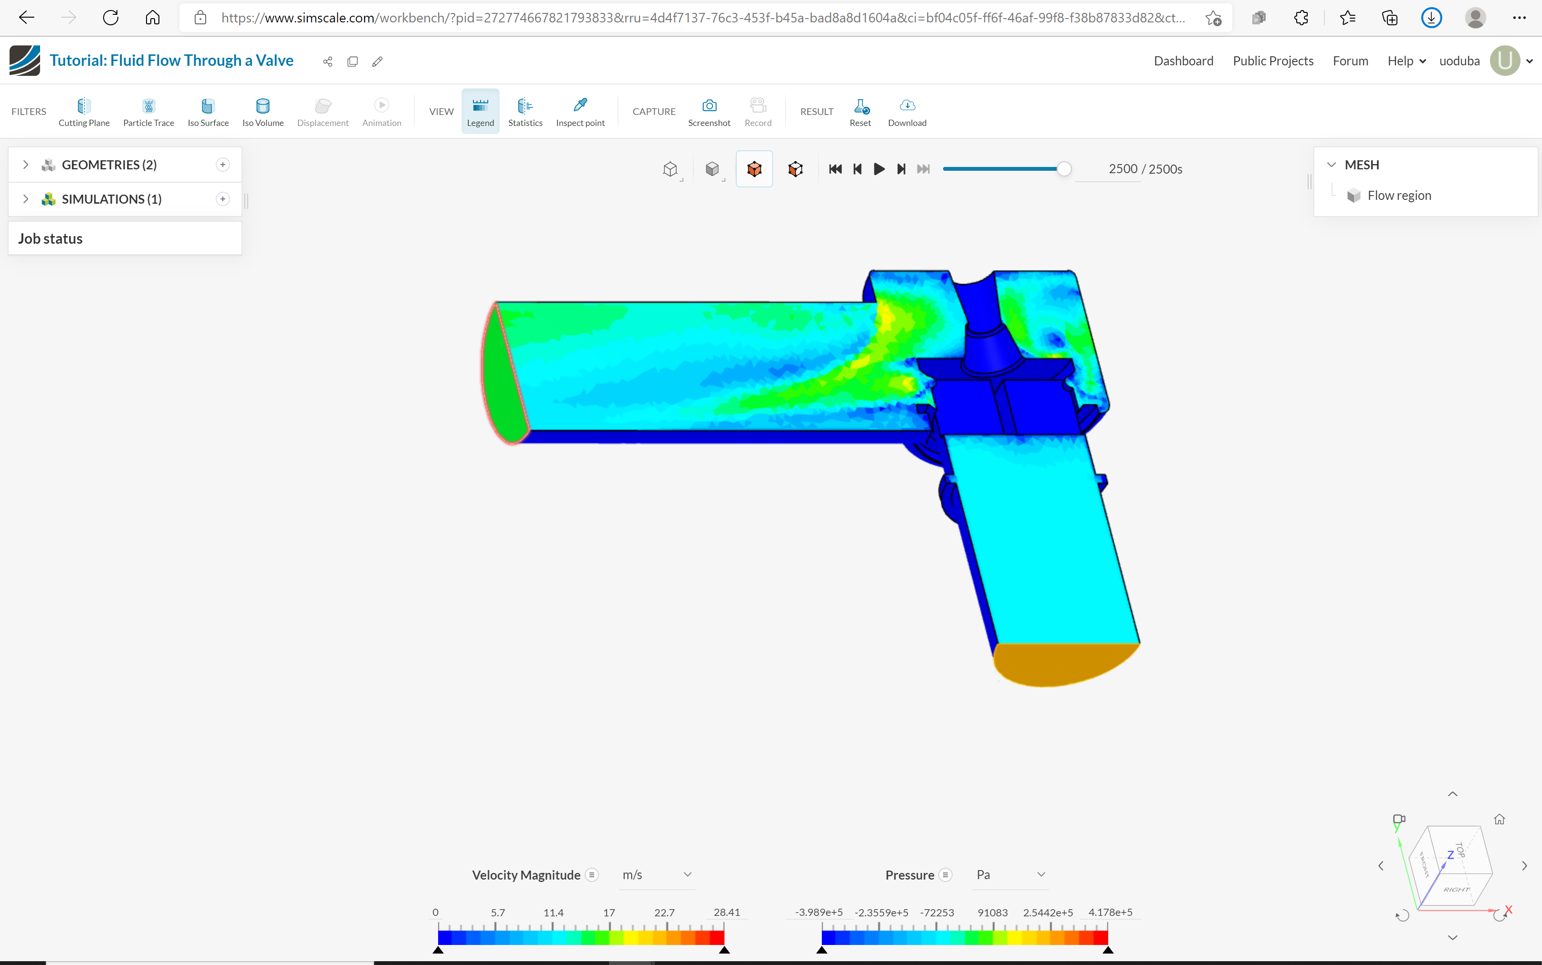Expand the SIMULATIONS (1) section
The image size is (1542, 965).
tap(26, 198)
